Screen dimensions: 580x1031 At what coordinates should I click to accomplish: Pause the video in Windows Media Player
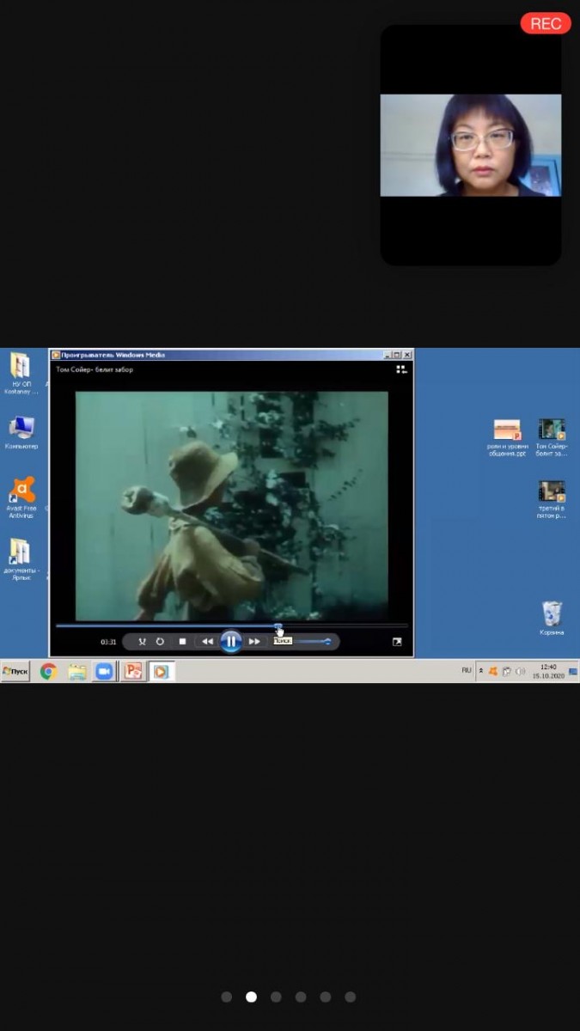coord(230,642)
